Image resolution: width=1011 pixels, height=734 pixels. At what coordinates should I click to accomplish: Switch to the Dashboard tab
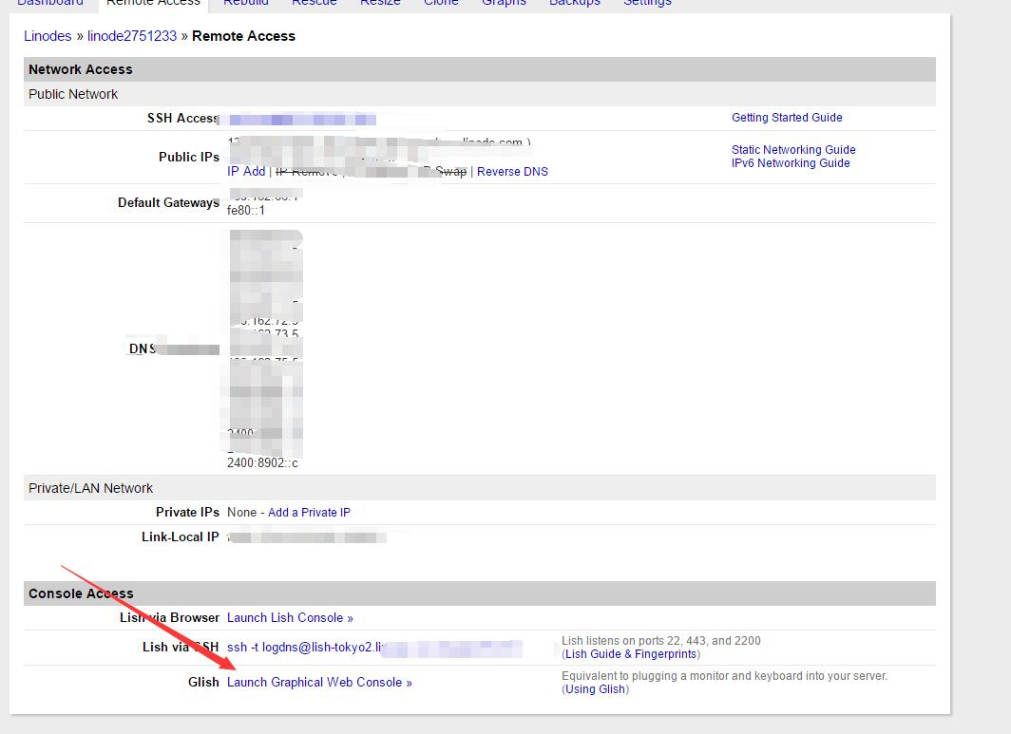point(50,3)
